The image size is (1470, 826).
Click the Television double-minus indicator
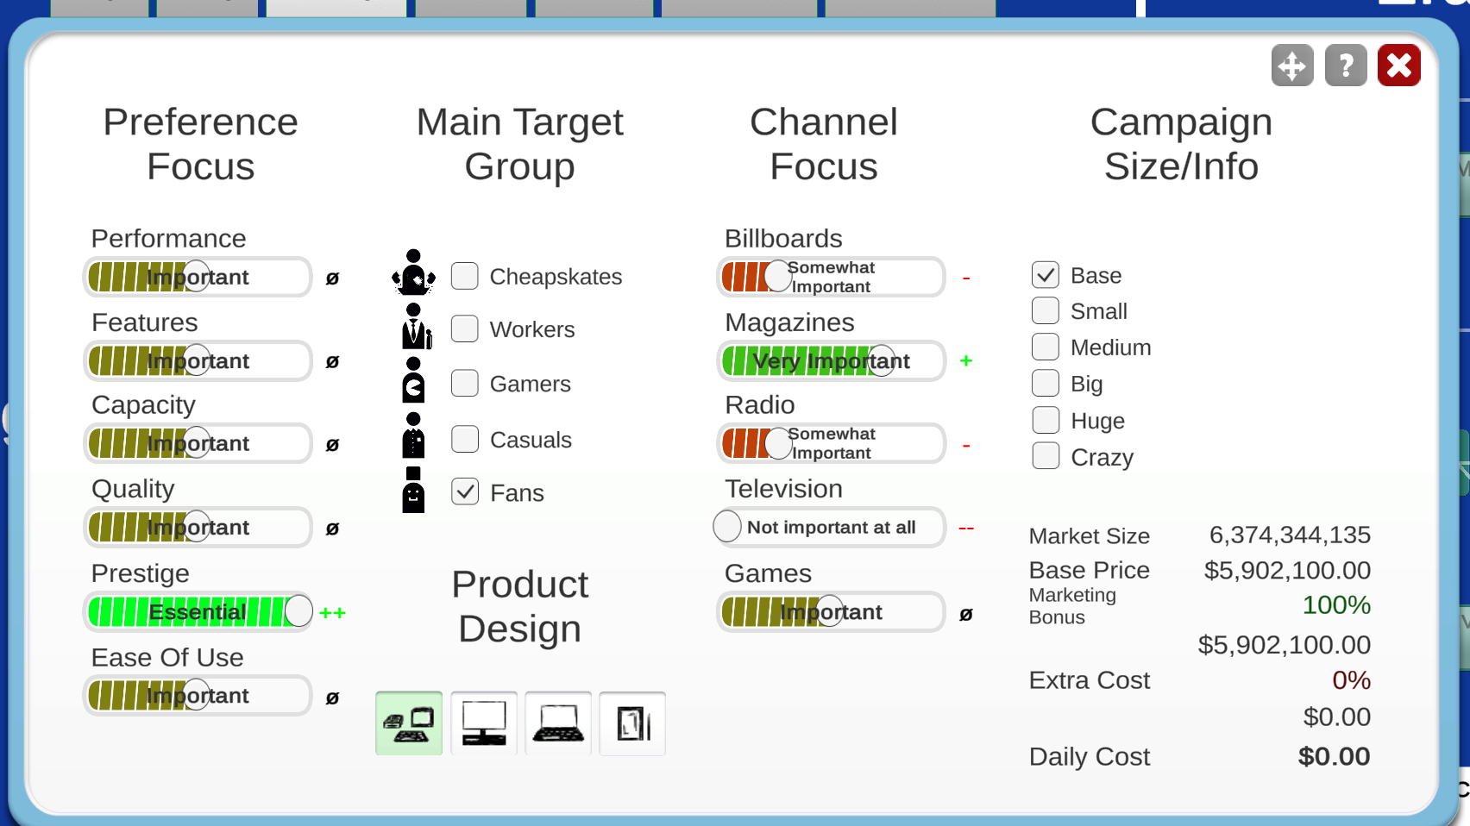(x=966, y=528)
